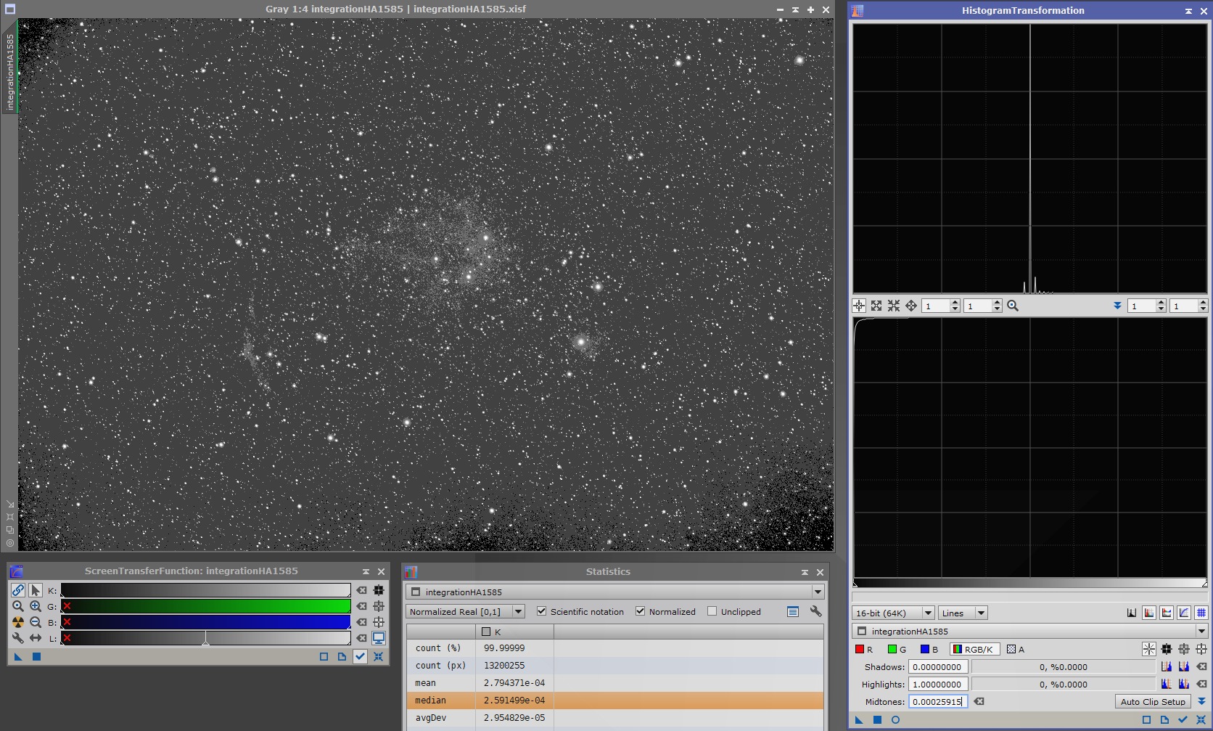Click auto clip highlights icon
The height and width of the screenshot is (731, 1213).
1184,684
